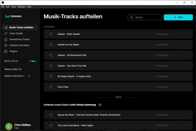Click the shared-people icon next to Moises-Sammlung
This screenshot has width=196, height=131.
coord(29,76)
